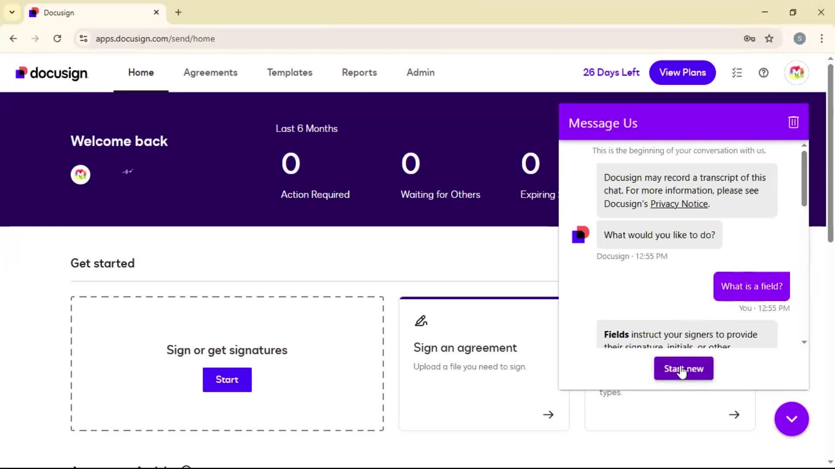Click the 'Last 6 Months' label

307,129
